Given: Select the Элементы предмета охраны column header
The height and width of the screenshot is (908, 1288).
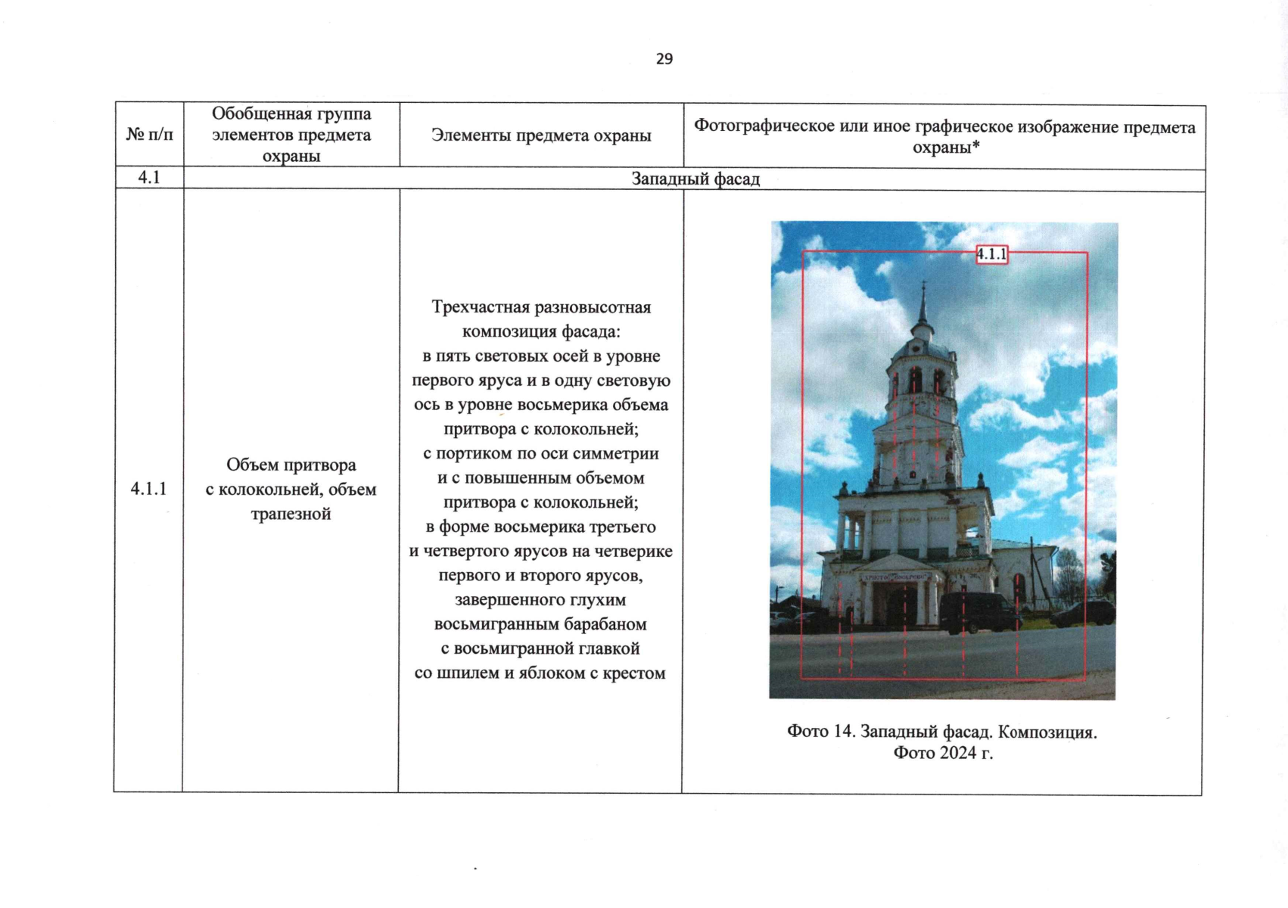Looking at the screenshot, I should 540,138.
